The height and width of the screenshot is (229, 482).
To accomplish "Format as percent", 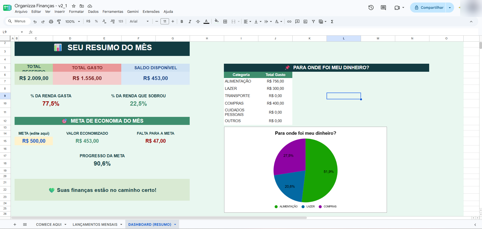I will pyautogui.click(x=96, y=21).
